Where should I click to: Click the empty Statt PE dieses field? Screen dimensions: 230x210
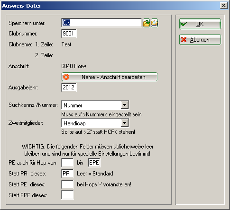67,184
